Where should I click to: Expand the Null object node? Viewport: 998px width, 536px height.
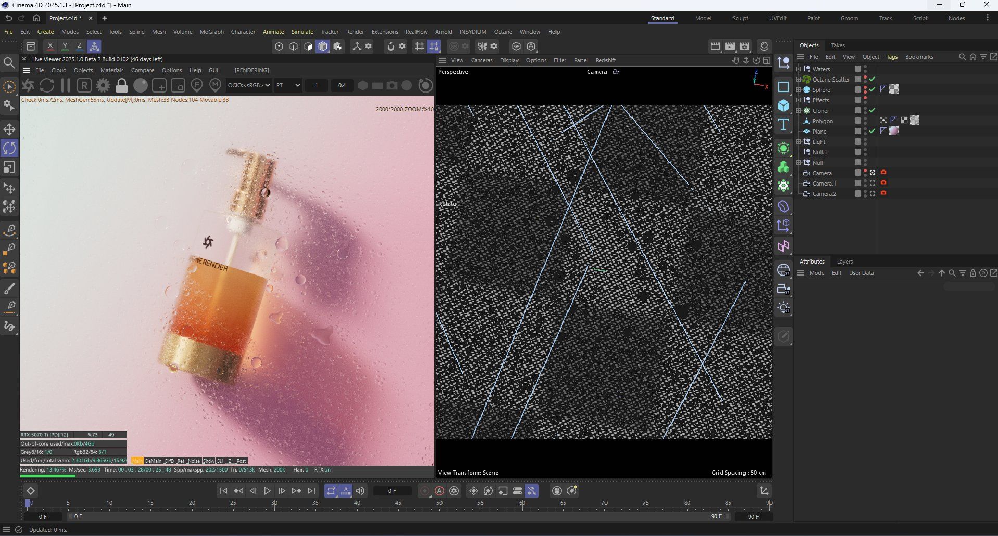(x=799, y=162)
